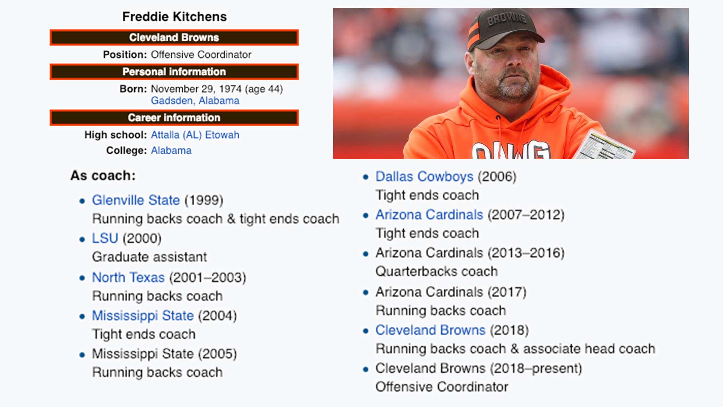Click the Career information header bar
This screenshot has height=407, width=723.
[x=174, y=118]
